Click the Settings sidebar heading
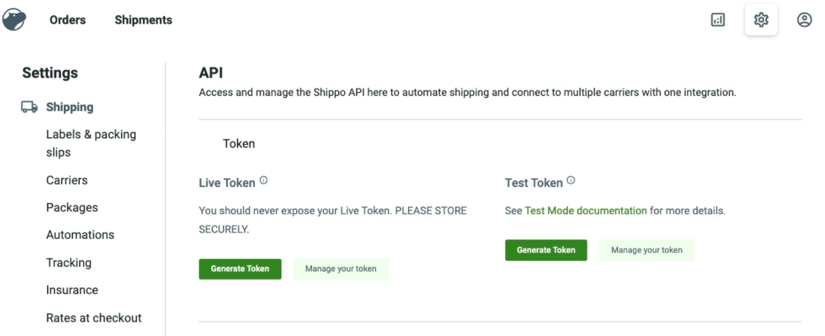825x336 pixels. coord(50,73)
